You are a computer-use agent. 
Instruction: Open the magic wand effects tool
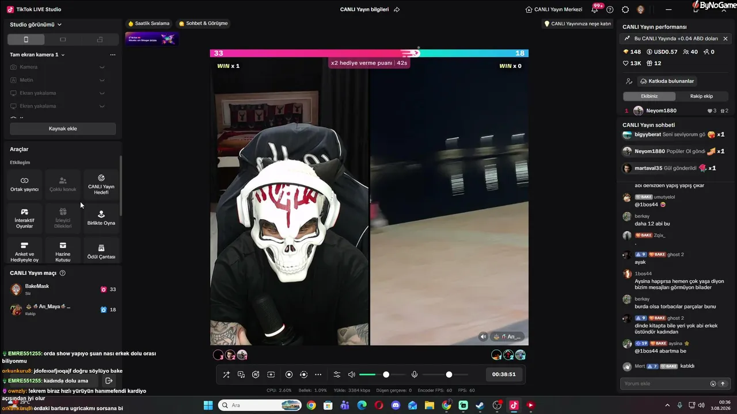(x=226, y=375)
